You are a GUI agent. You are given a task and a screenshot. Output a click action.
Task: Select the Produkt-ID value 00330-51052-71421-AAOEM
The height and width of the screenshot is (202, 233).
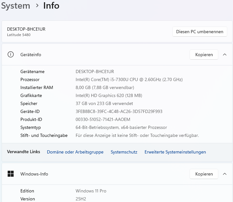coord(103,119)
